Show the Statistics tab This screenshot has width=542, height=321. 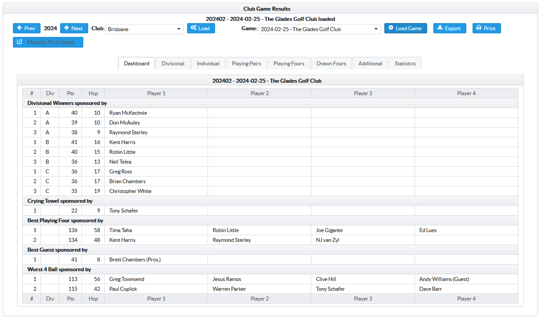(x=405, y=64)
